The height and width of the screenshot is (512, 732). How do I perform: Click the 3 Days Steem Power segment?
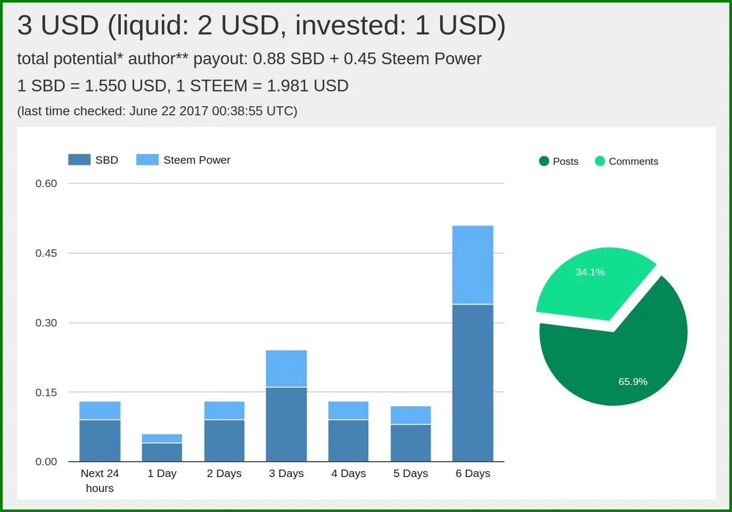tap(287, 369)
